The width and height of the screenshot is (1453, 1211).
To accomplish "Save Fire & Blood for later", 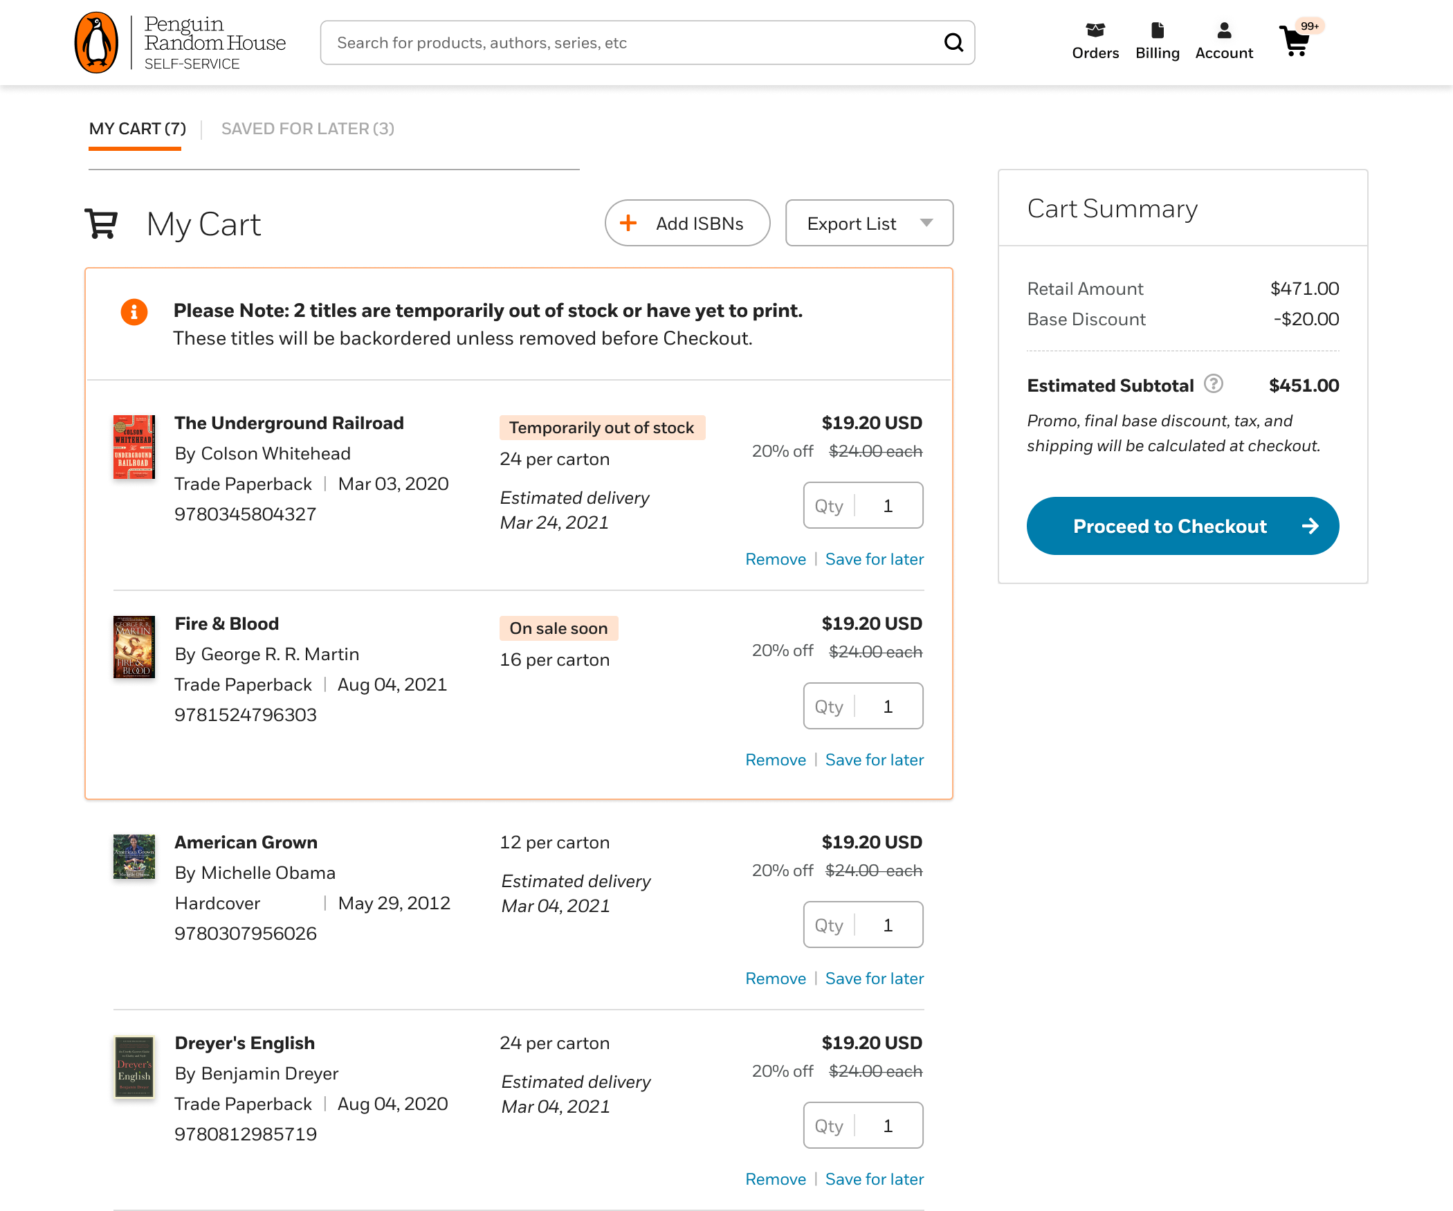I will click(x=875, y=760).
